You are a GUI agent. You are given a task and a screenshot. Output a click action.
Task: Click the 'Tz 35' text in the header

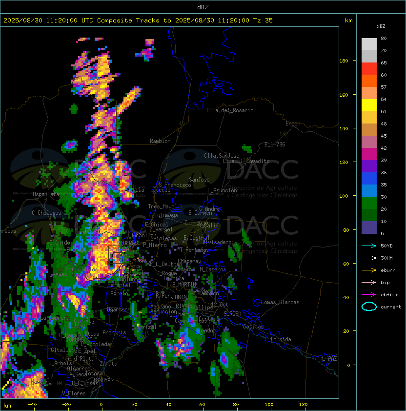[x=263, y=21]
